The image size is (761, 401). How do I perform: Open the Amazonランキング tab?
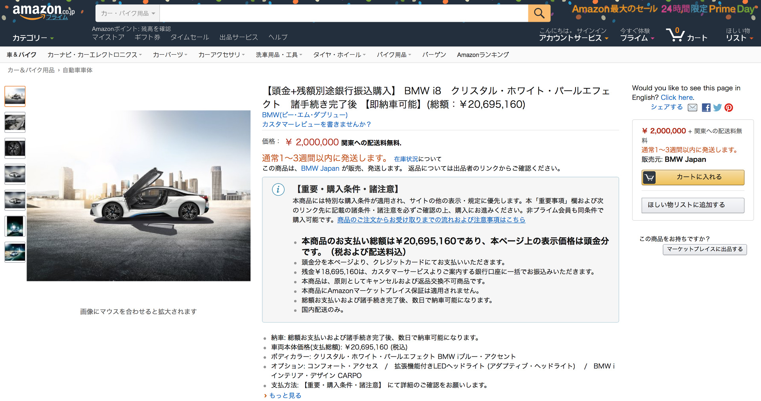tap(483, 55)
